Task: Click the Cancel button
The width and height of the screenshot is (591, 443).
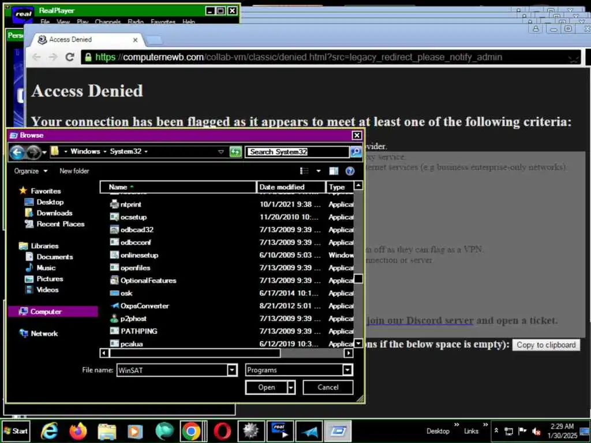Action: (328, 388)
